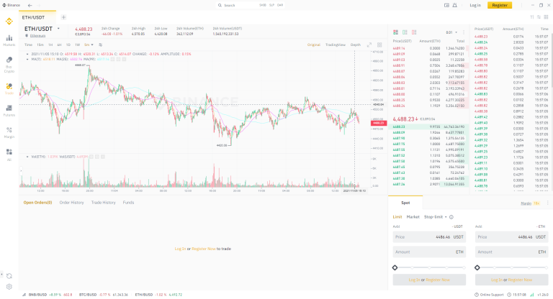553x299 pixels.
Task: Open the 0.01 order book precision dropdown
Action: 451,32
